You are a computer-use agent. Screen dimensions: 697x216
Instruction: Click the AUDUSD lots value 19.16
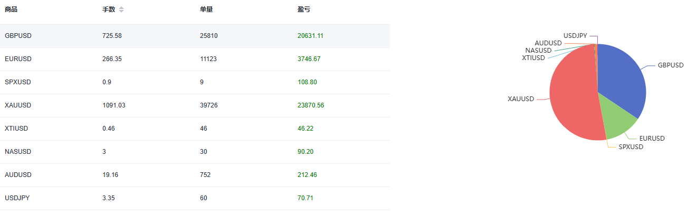click(x=110, y=175)
